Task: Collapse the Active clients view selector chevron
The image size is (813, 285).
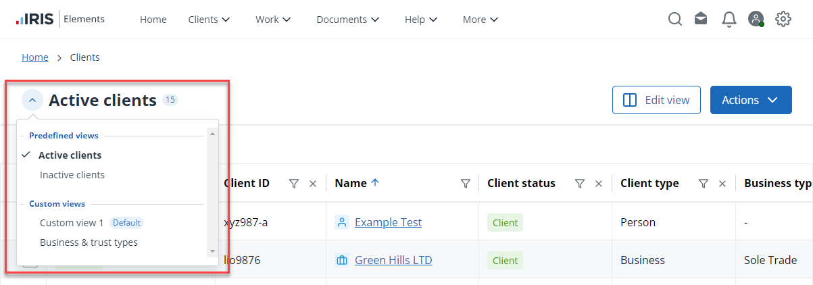Action: pos(32,101)
